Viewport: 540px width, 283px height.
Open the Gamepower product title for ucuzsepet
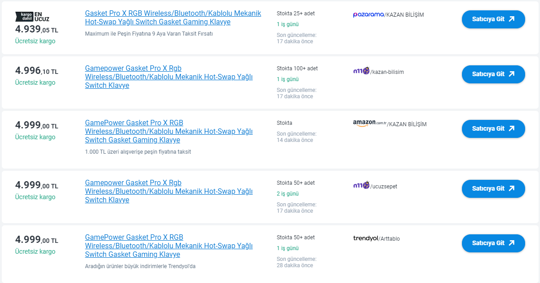(169, 191)
